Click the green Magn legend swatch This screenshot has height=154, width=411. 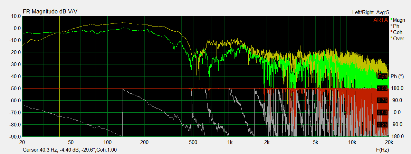[392, 19]
